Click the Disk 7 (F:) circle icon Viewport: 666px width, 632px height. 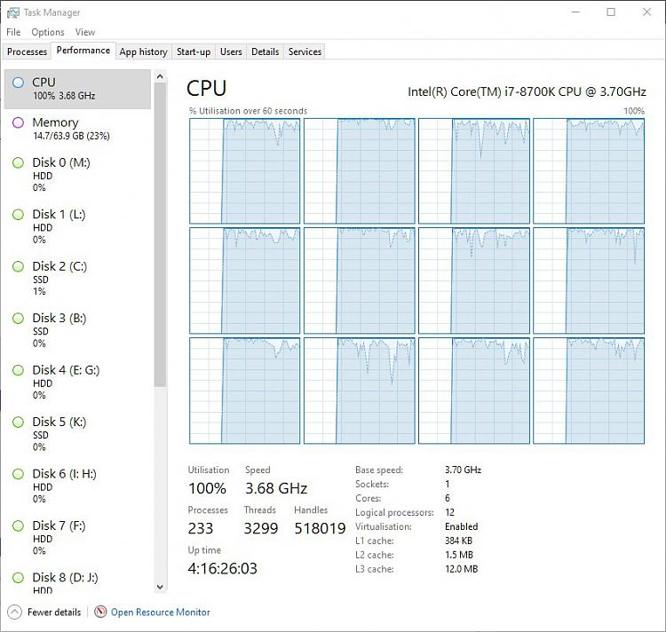[19, 525]
